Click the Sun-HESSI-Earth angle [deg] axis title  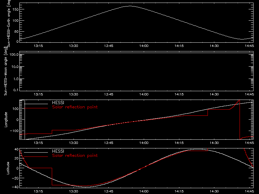click(9, 24)
